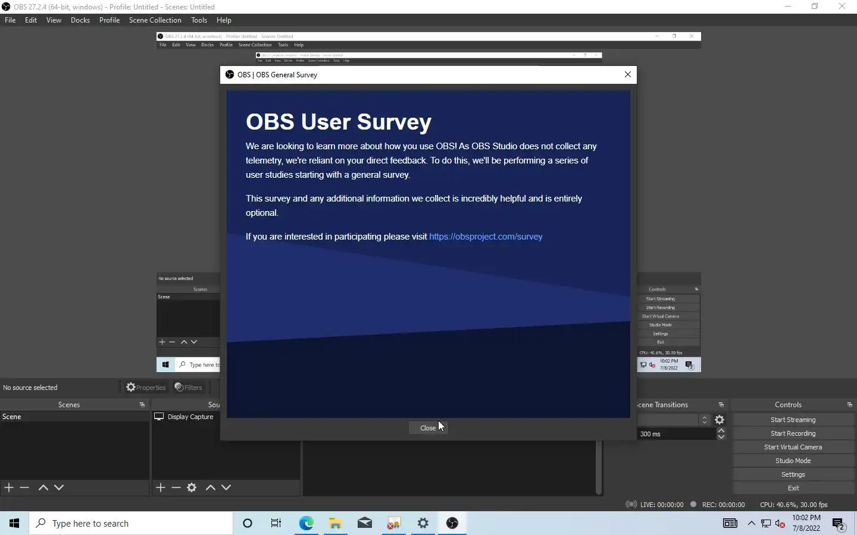Open the notifications action center
This screenshot has height=535, width=857.
839,524
